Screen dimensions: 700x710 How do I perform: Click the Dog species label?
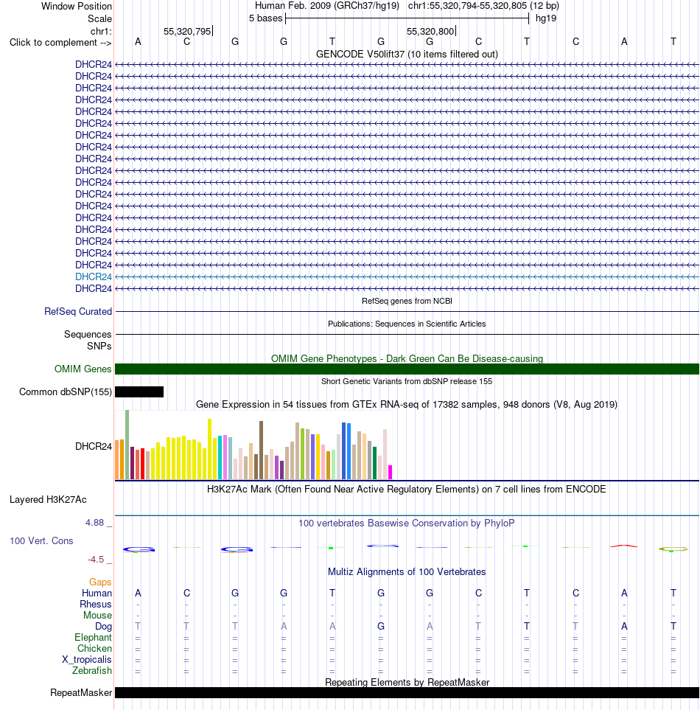103,626
